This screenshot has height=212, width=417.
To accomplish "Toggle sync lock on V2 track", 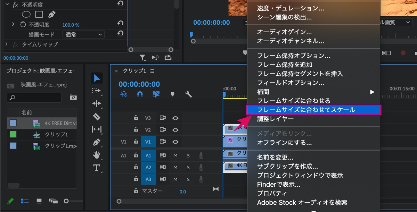I will 163,130.
